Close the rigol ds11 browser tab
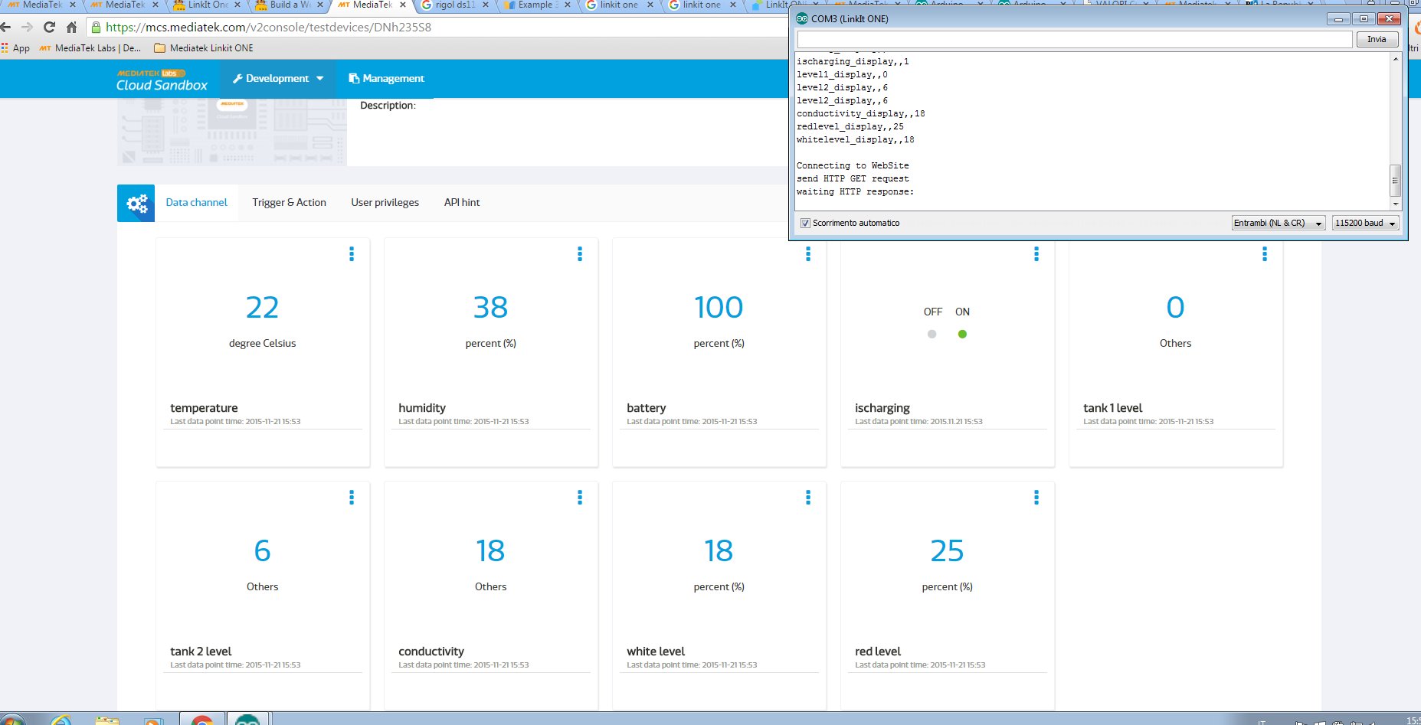This screenshot has width=1421, height=725. point(486,5)
